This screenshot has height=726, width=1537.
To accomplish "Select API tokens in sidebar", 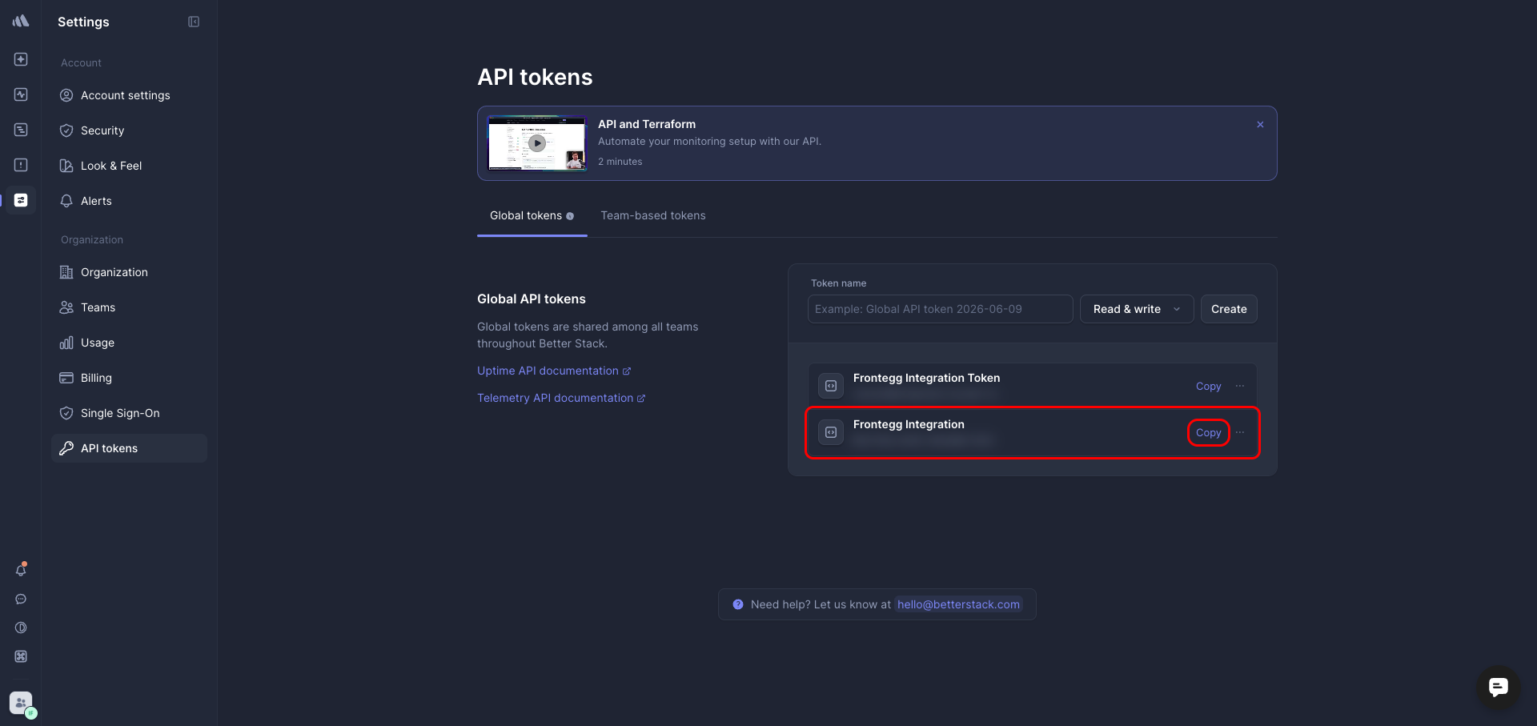I will tap(129, 448).
